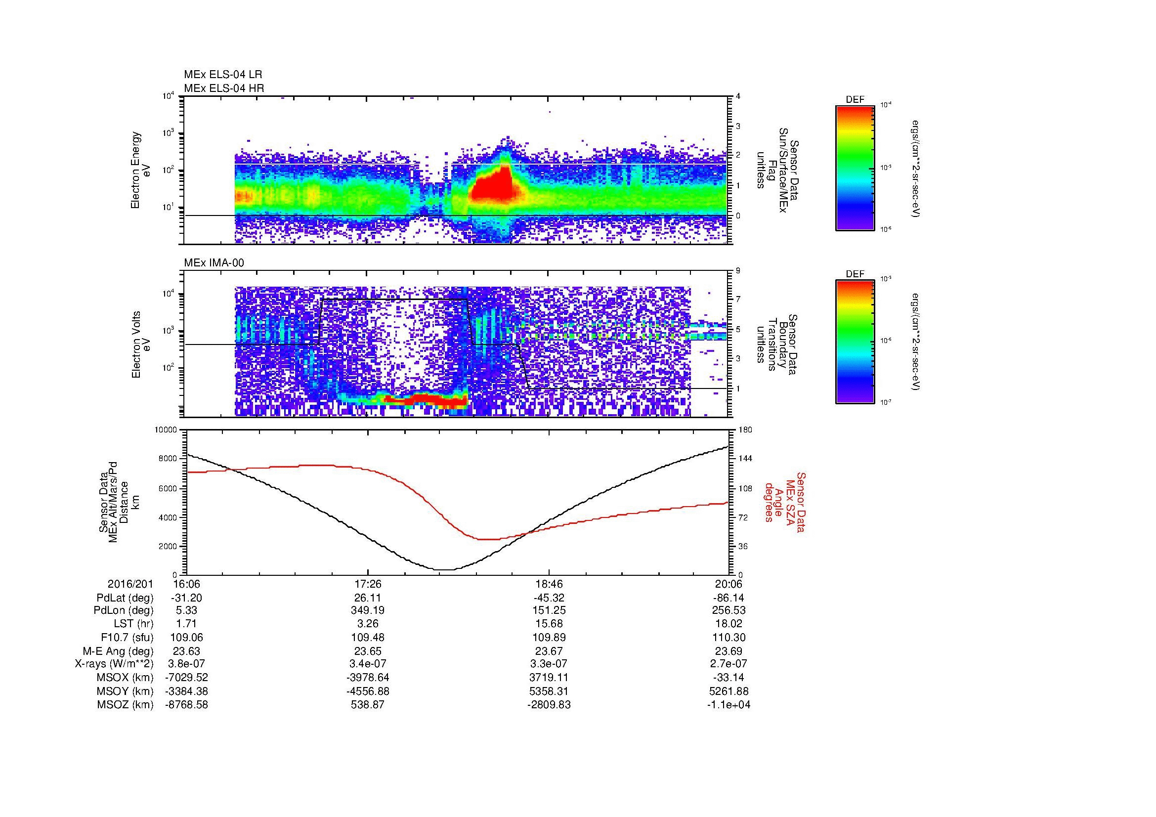Click the PdLat value -31.20
The height and width of the screenshot is (817, 1156).
[x=187, y=598]
